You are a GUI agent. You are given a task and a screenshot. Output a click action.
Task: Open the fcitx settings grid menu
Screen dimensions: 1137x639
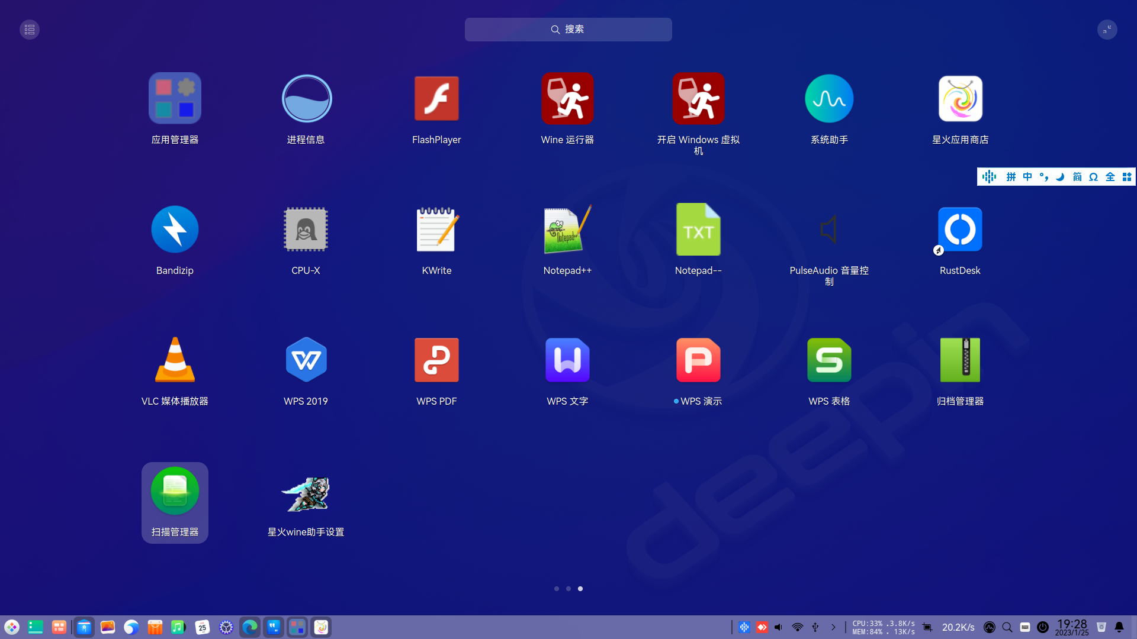tap(1128, 176)
